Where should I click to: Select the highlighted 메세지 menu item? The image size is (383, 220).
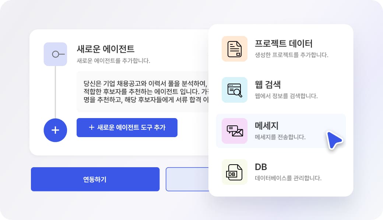point(281,131)
